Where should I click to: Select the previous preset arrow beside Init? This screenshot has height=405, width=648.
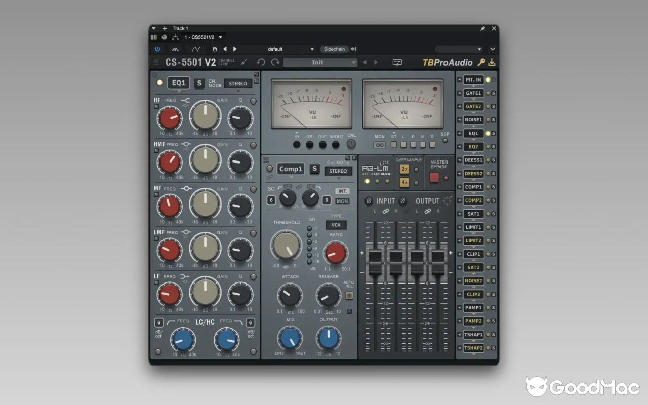364,62
